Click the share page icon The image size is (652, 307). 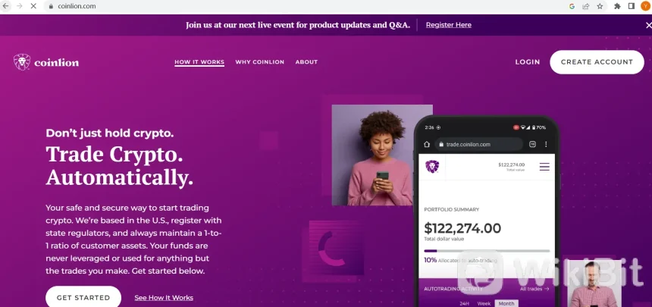click(586, 6)
